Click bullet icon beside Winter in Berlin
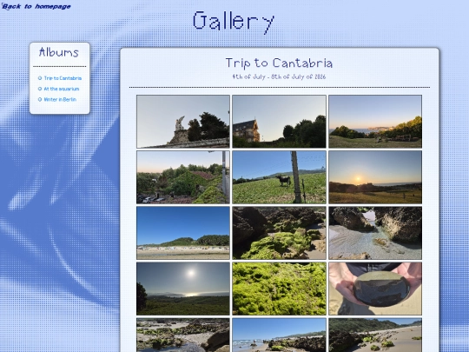Viewport: 469px width, 352px height. (40, 99)
